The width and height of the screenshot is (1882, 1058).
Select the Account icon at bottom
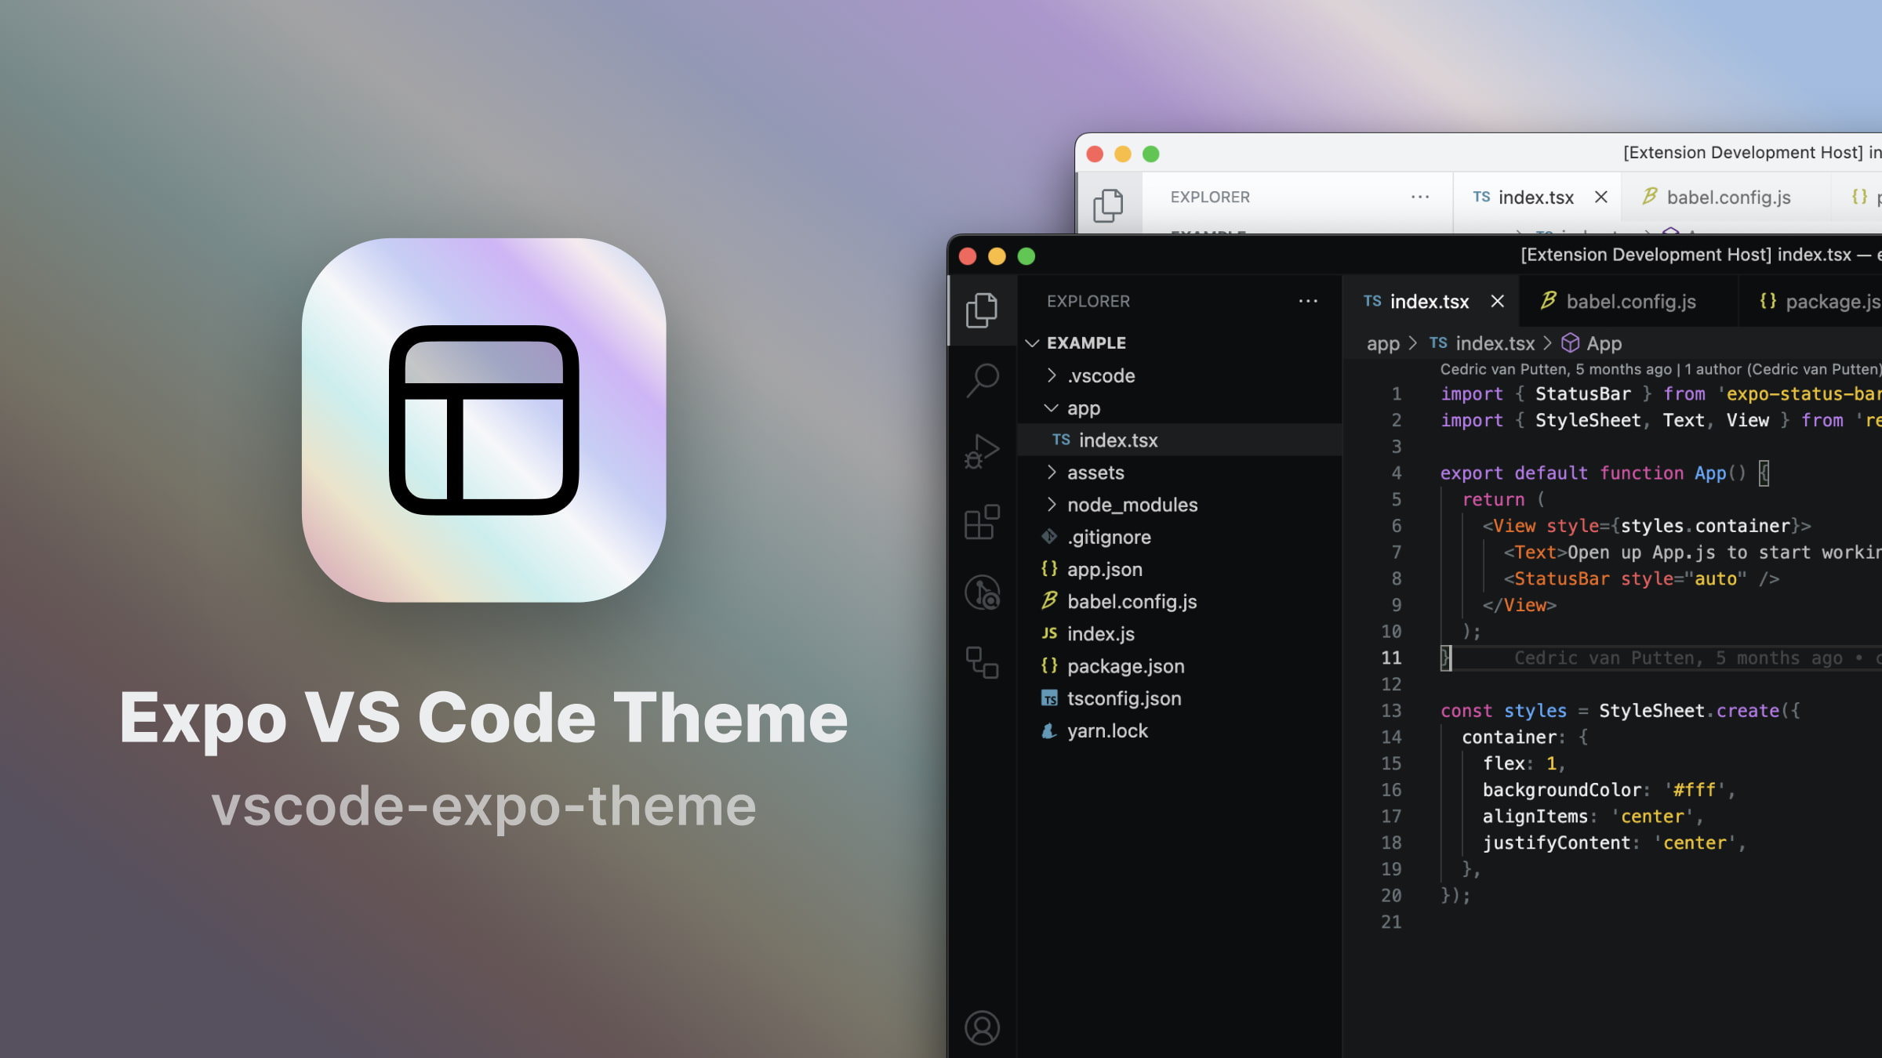point(983,1027)
